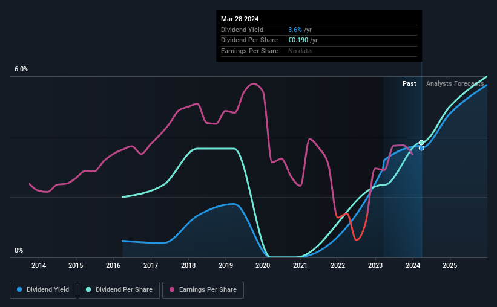Click the teal Dividend Per Share legend dot
The image size is (497, 307).
pos(88,289)
